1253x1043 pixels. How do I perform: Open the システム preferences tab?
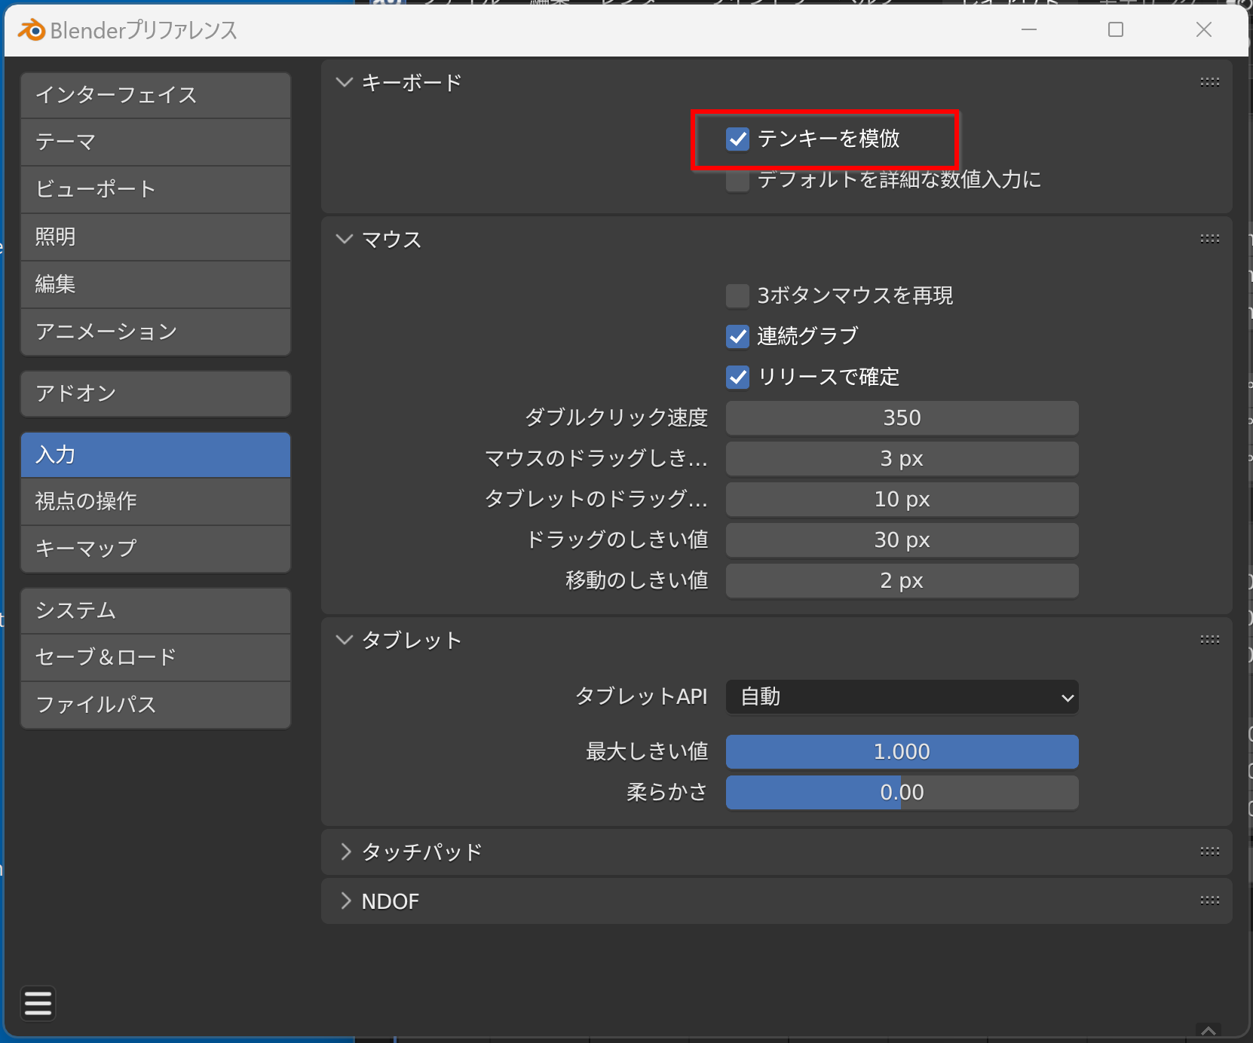[x=156, y=610]
